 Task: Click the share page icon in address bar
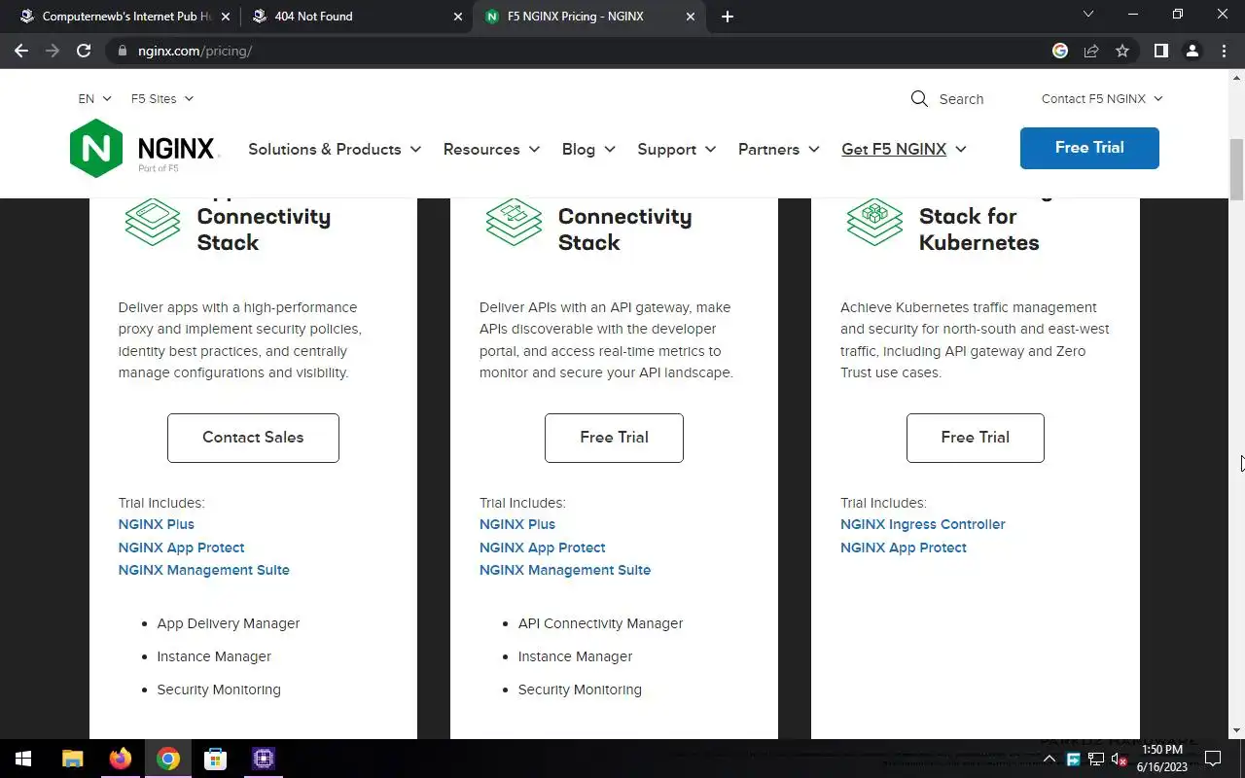[x=1091, y=51]
